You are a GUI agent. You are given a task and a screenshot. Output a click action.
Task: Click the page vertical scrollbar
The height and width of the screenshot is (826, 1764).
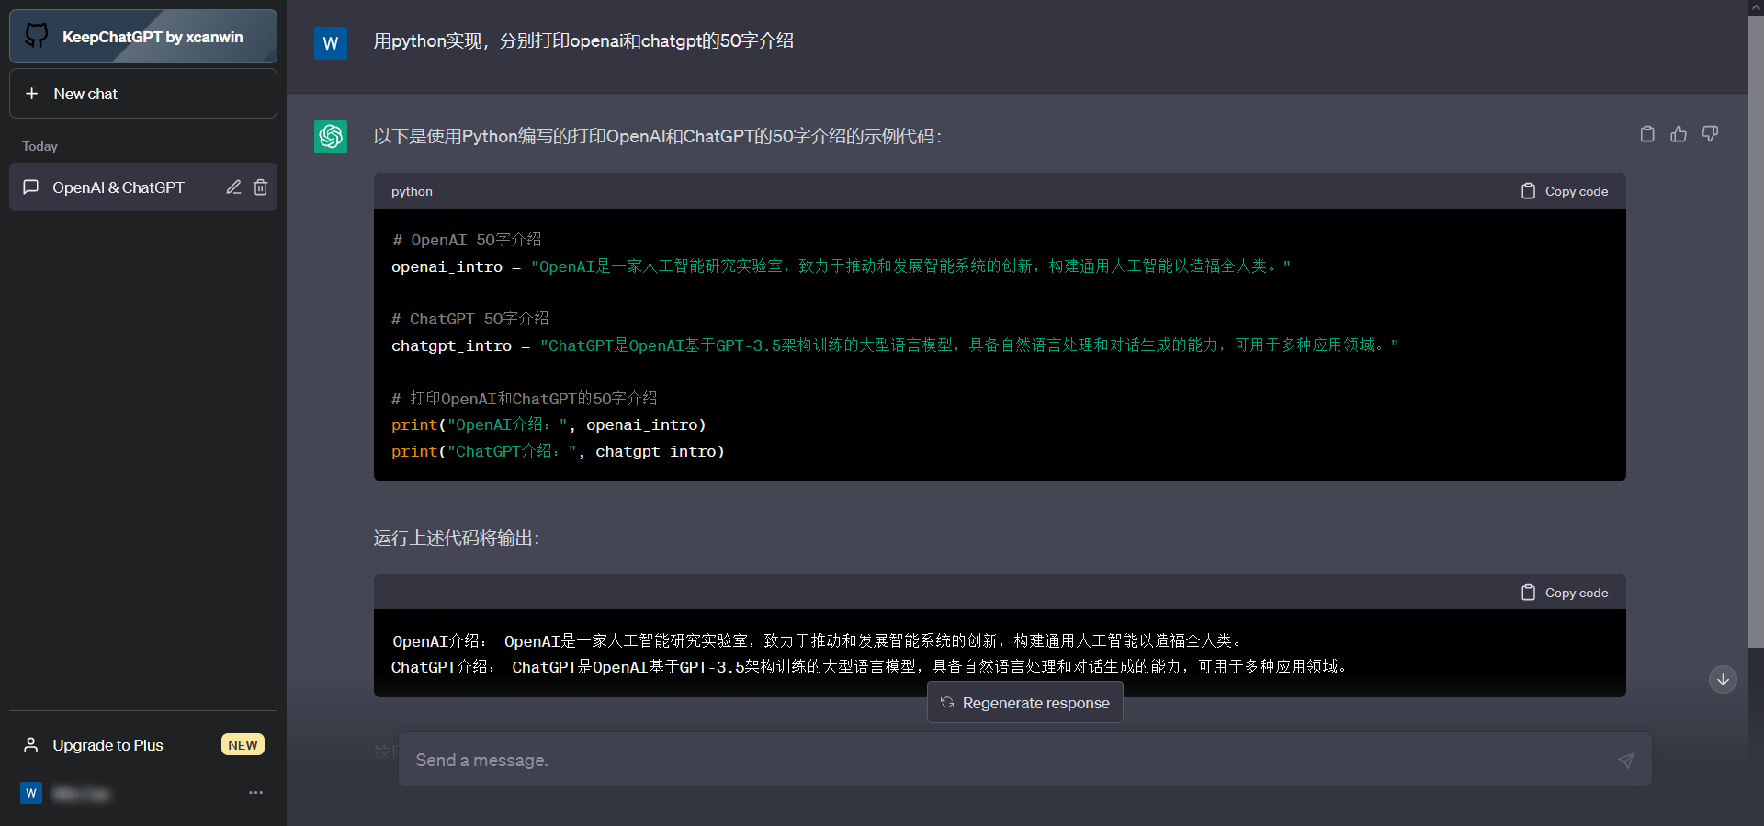[x=1756, y=331]
